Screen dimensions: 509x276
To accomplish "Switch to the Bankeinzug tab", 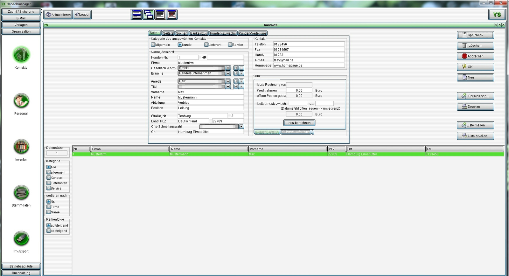I will tap(199, 33).
